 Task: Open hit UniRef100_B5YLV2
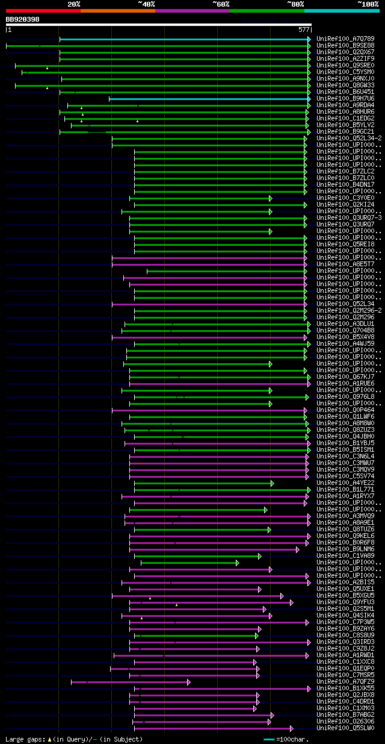[345, 125]
